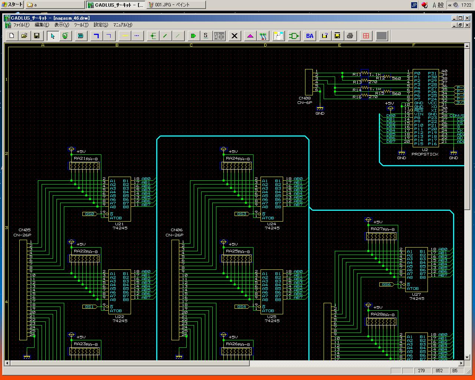Open the 設定(S) menu
The height and width of the screenshot is (380, 475).
click(x=101, y=25)
